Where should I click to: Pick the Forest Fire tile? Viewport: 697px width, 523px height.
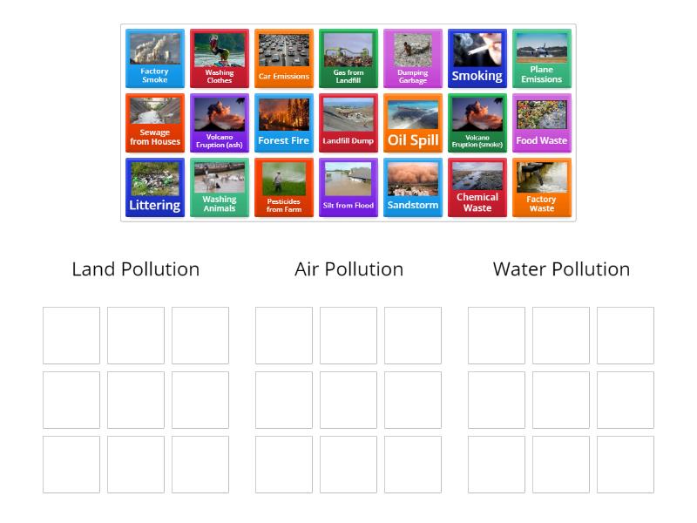tap(284, 122)
